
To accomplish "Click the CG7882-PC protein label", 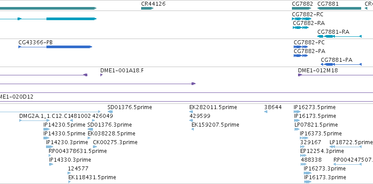I will (x=309, y=42).
